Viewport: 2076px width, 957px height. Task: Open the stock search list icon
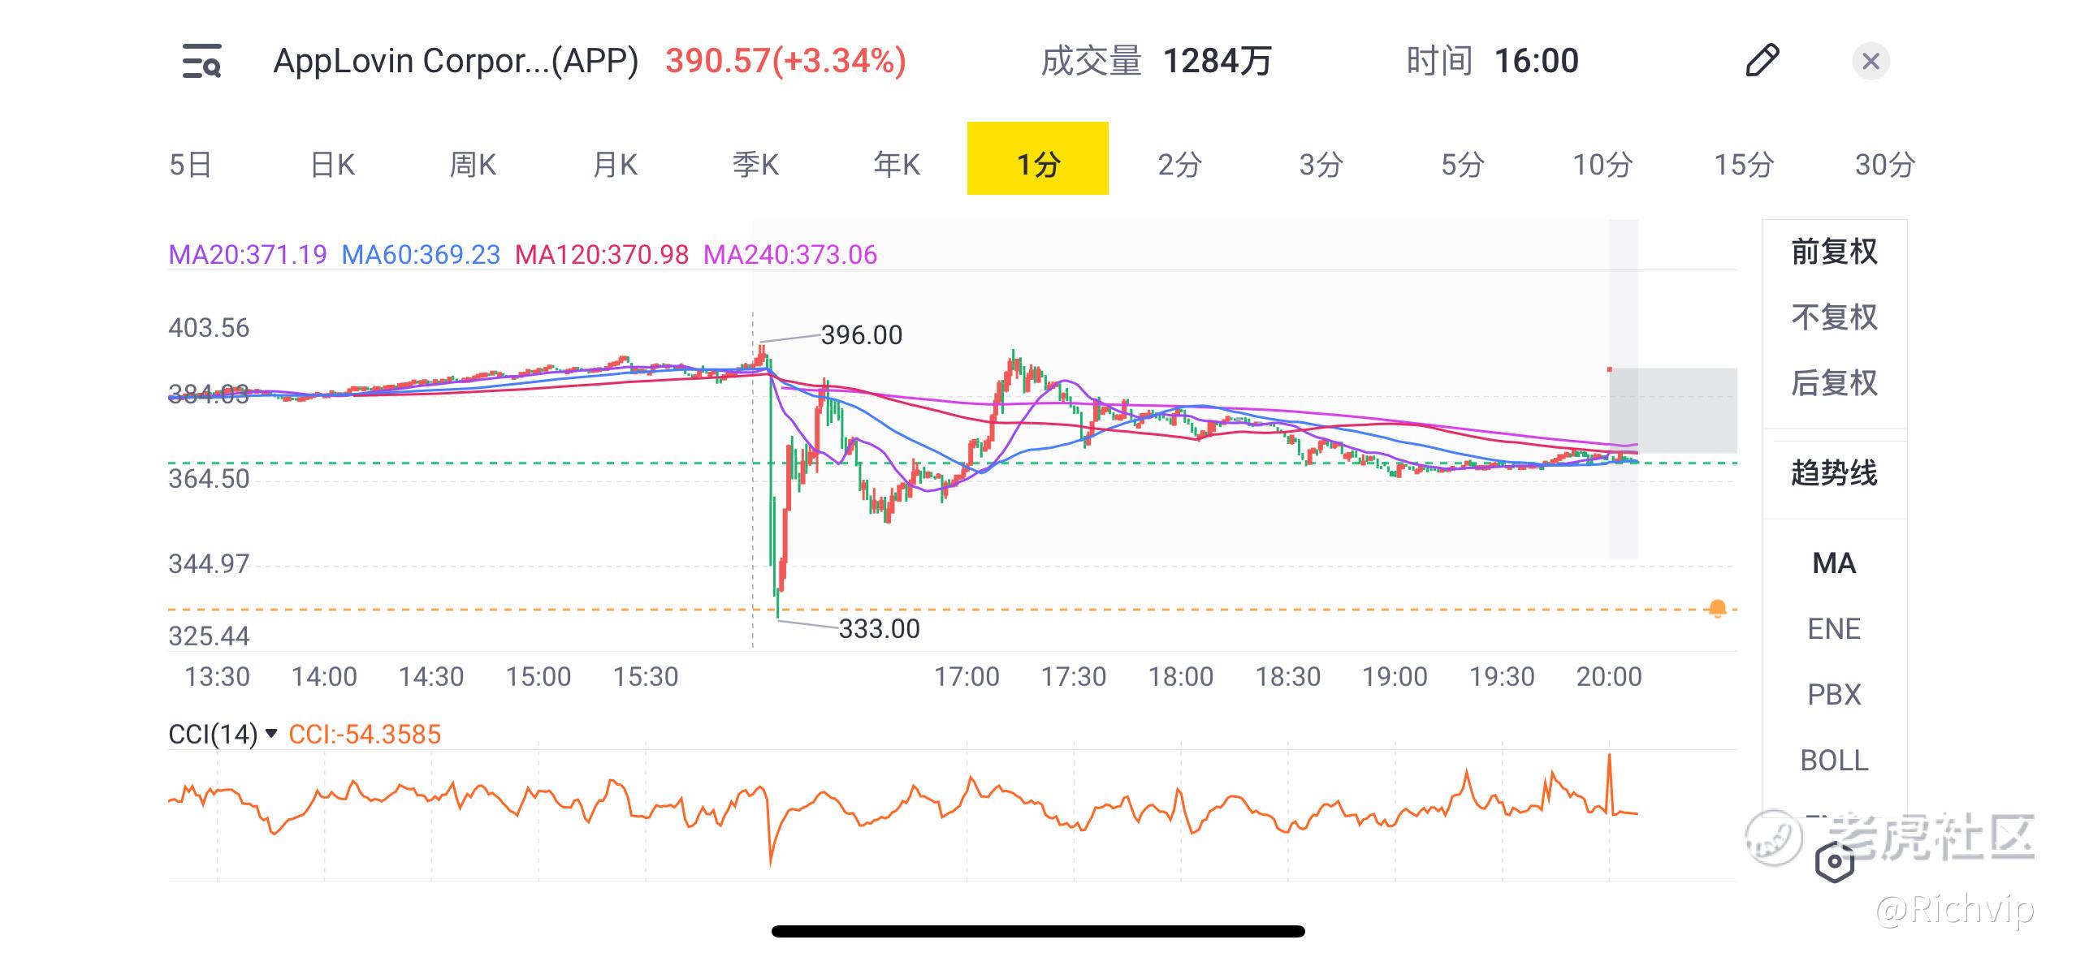coord(201,62)
